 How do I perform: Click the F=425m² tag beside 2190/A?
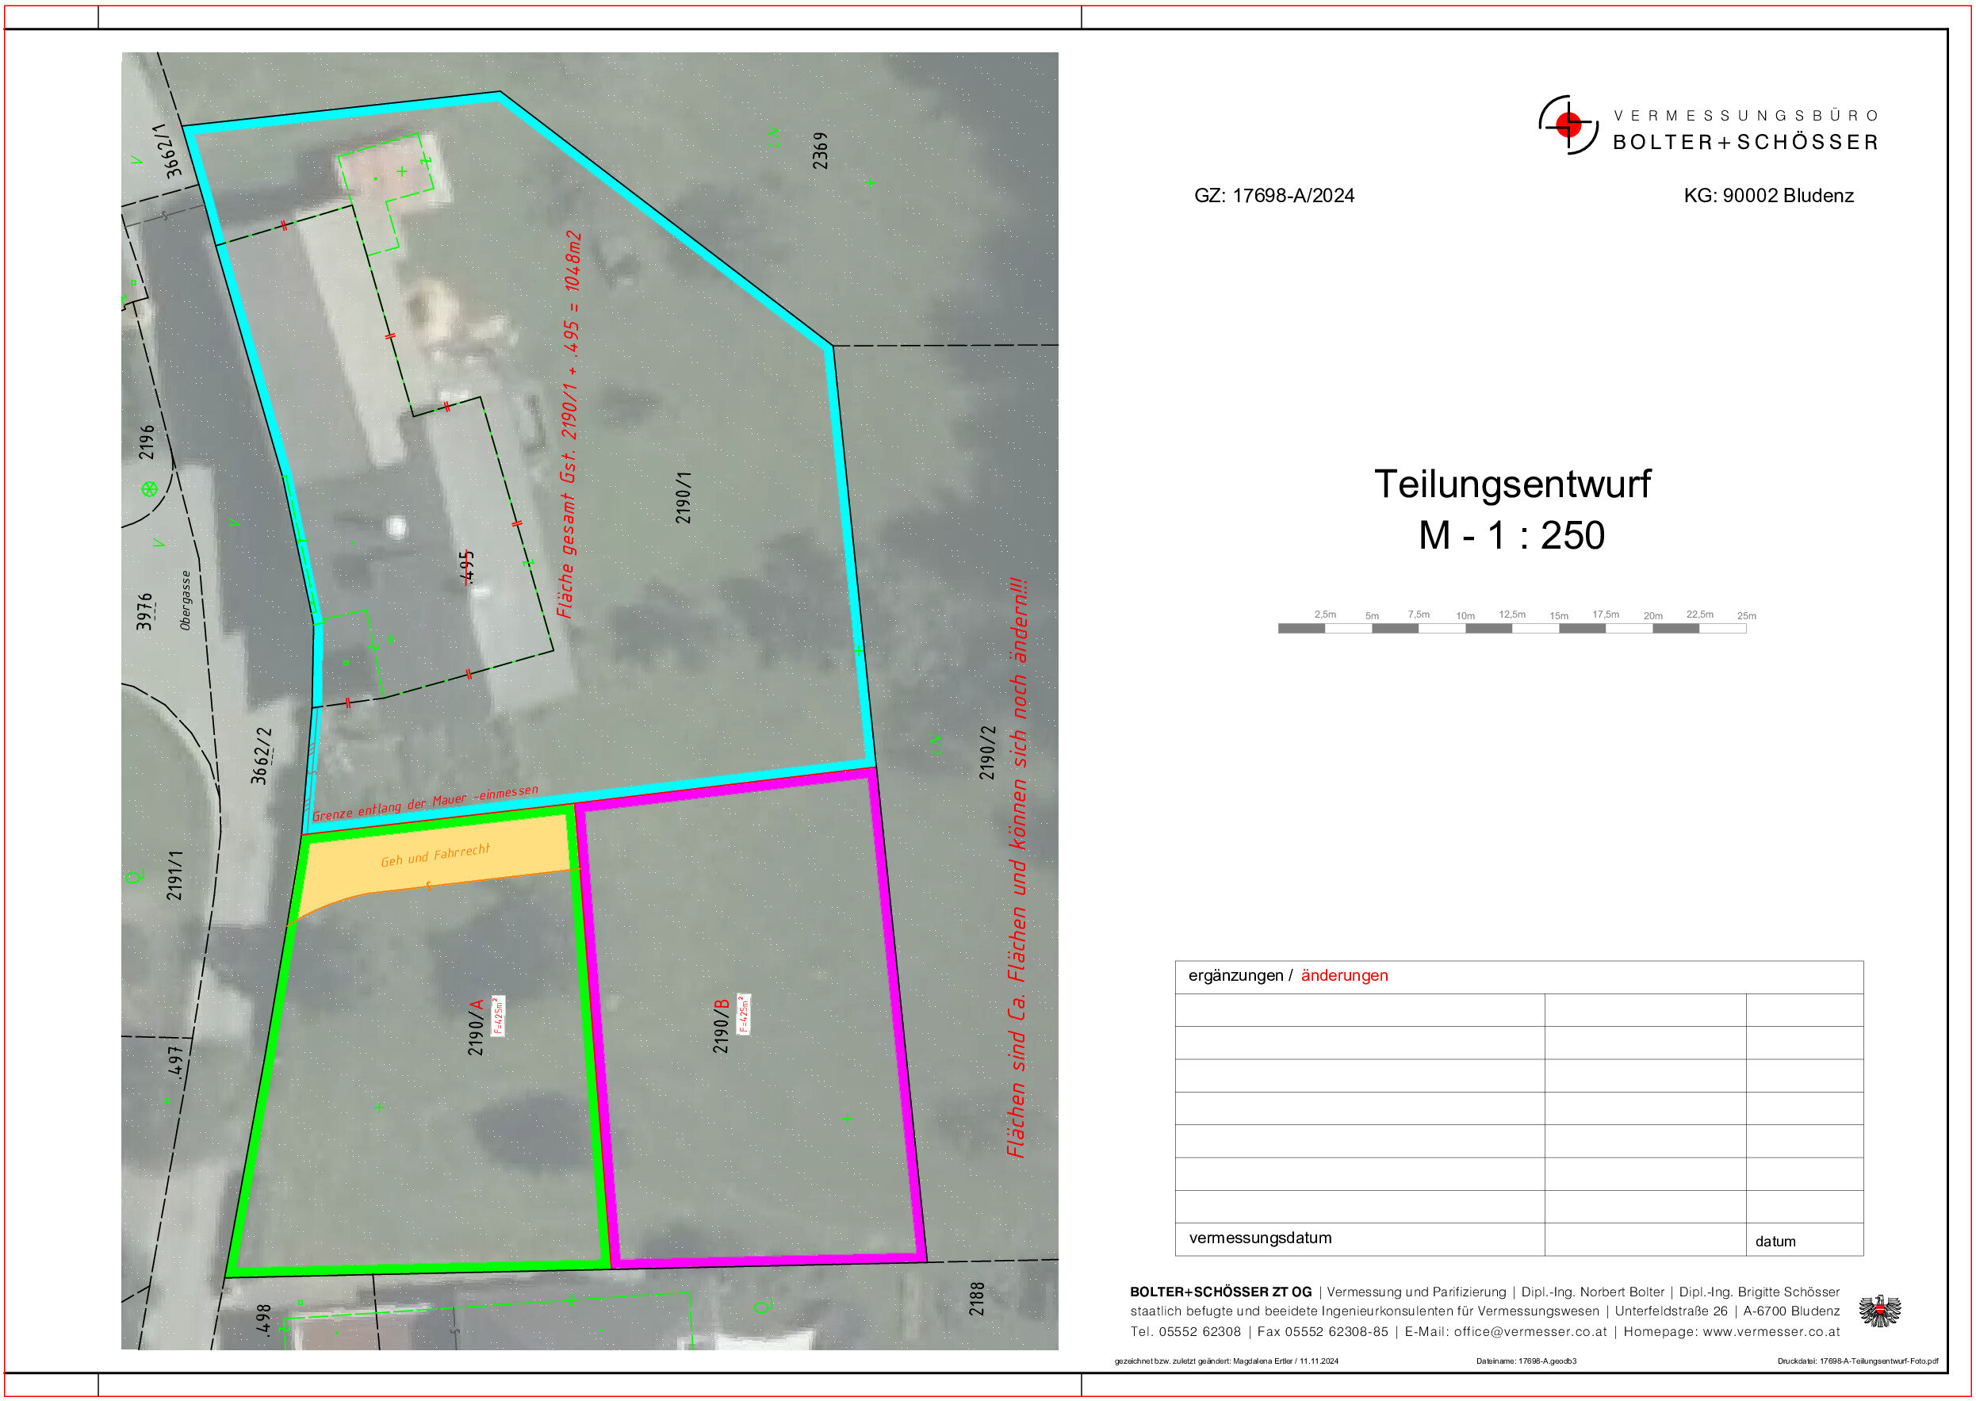498,1016
